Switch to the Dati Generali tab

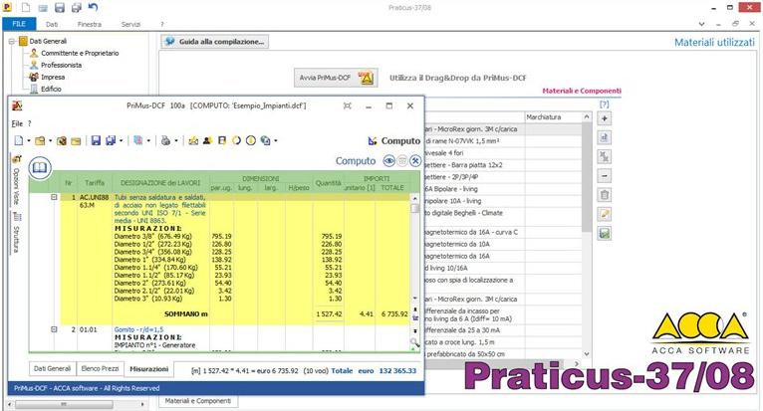click(52, 368)
